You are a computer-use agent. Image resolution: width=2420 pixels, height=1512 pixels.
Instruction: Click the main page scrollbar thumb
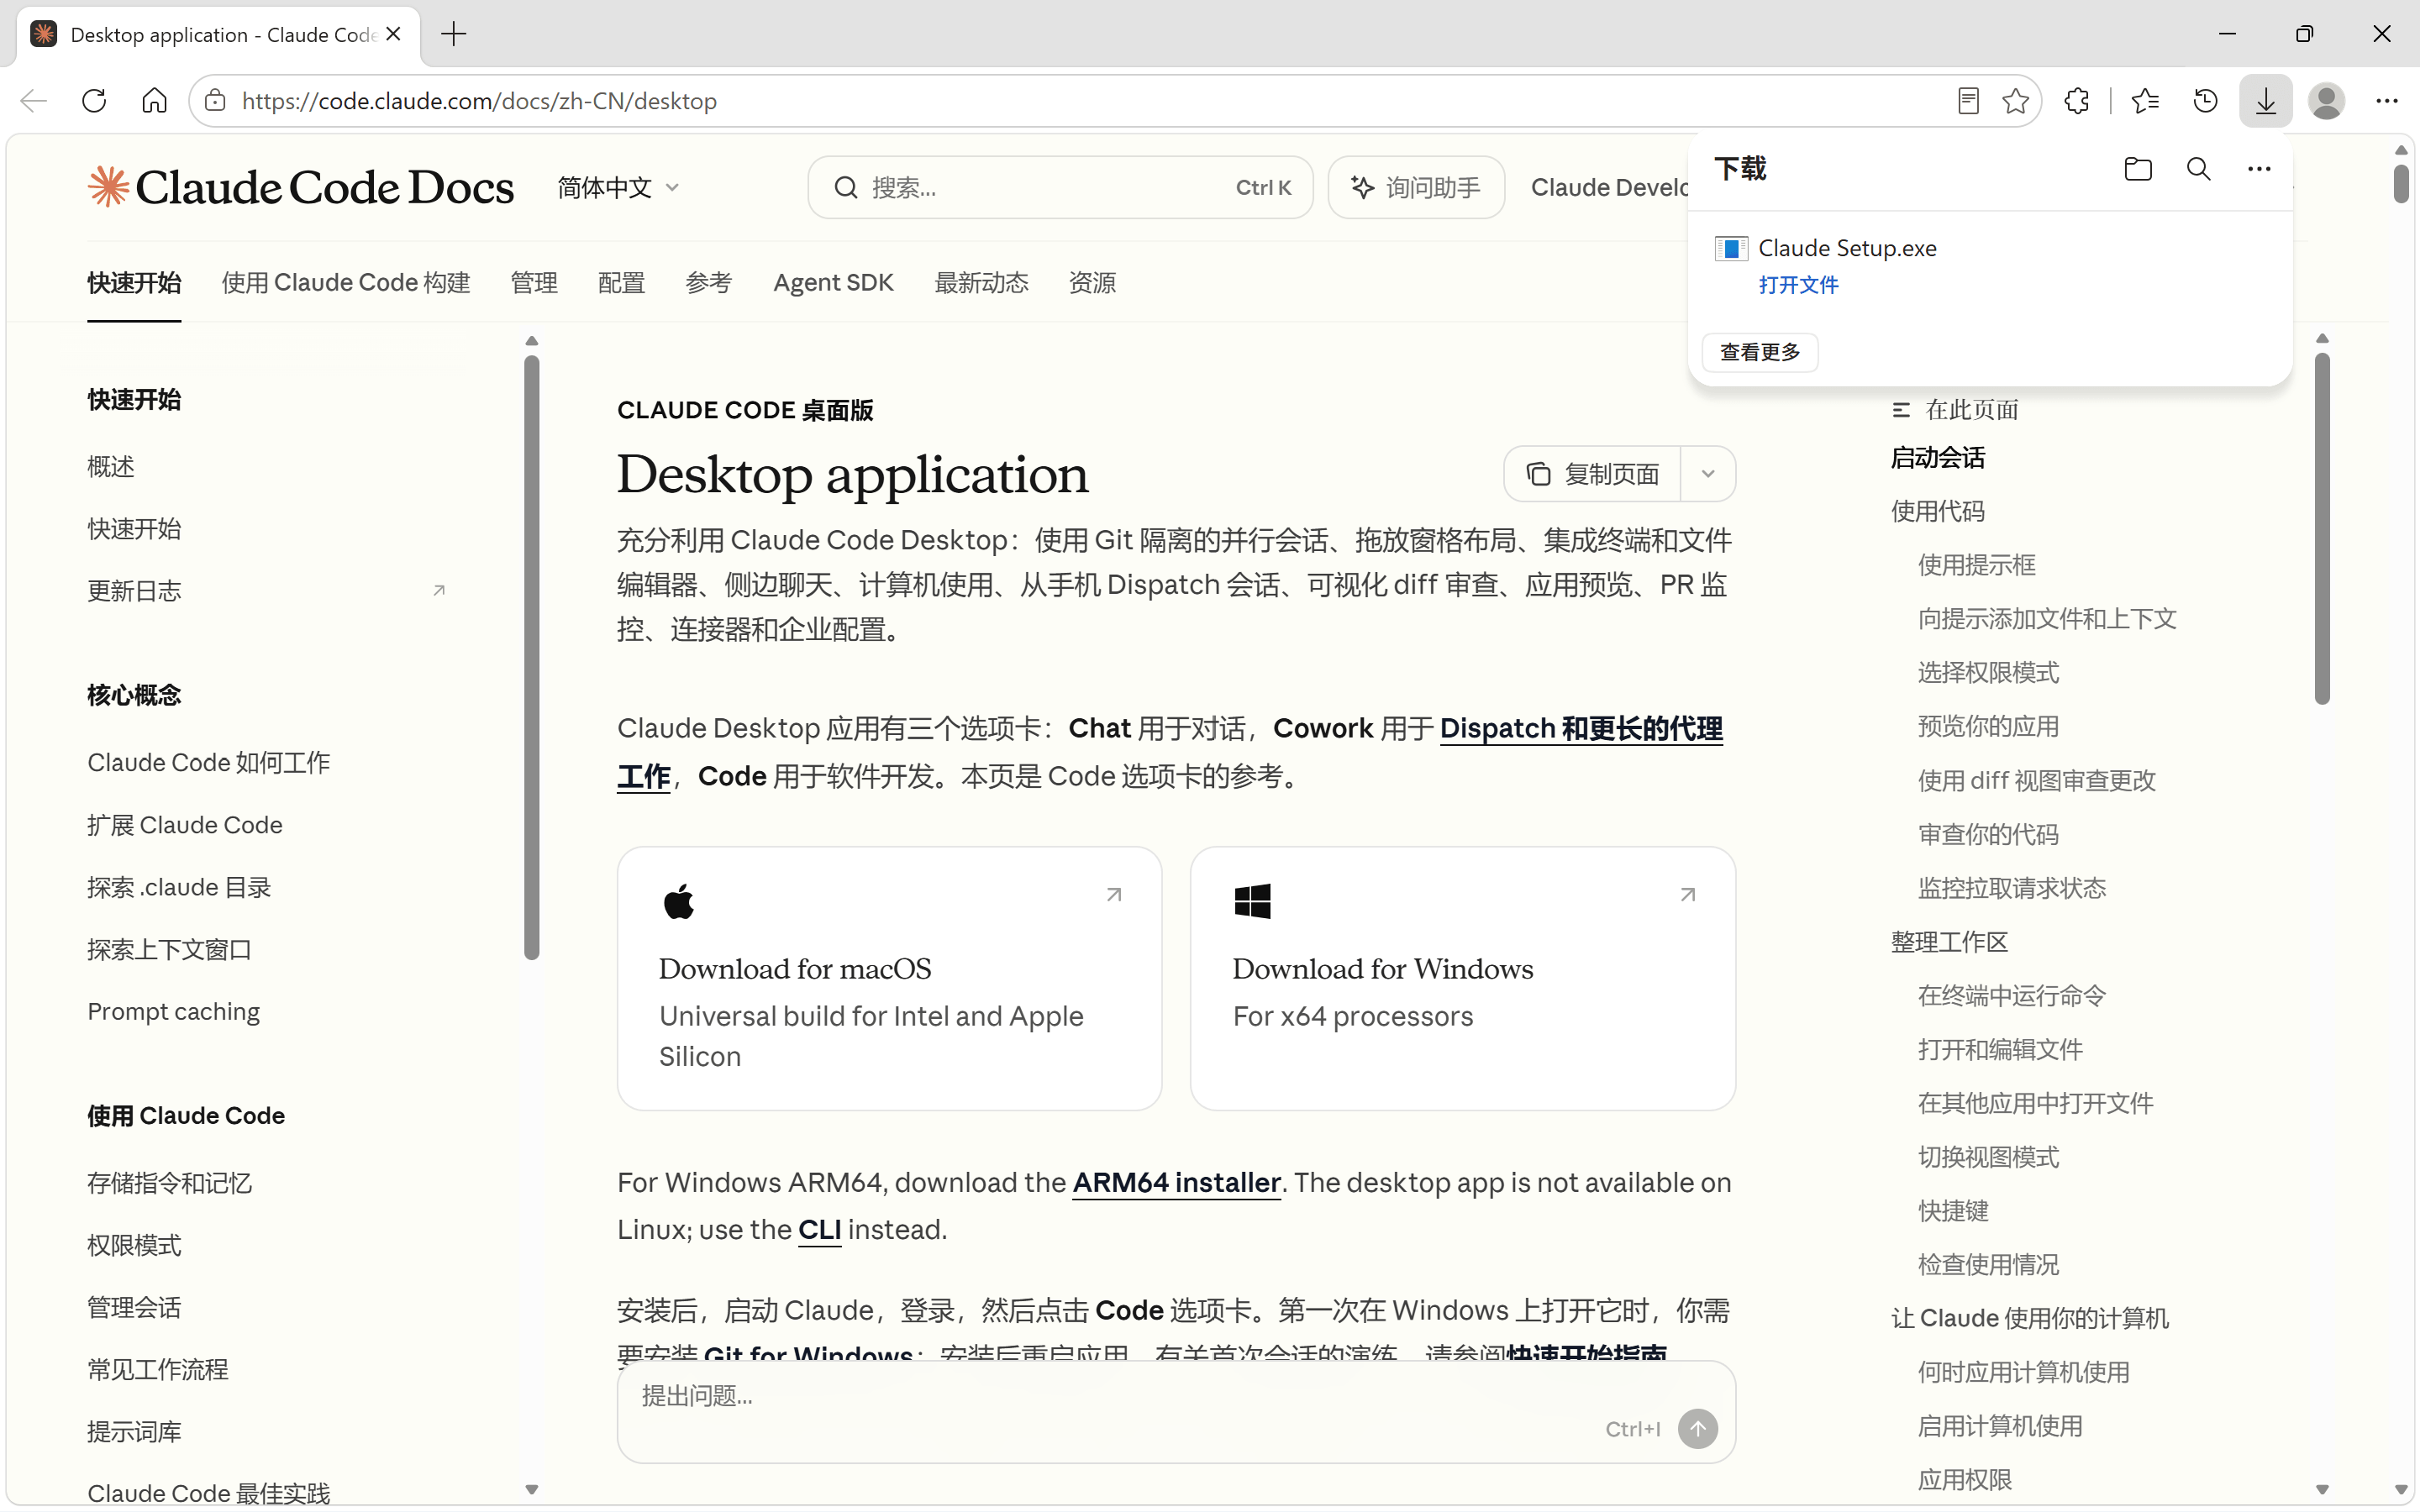coord(2400,183)
